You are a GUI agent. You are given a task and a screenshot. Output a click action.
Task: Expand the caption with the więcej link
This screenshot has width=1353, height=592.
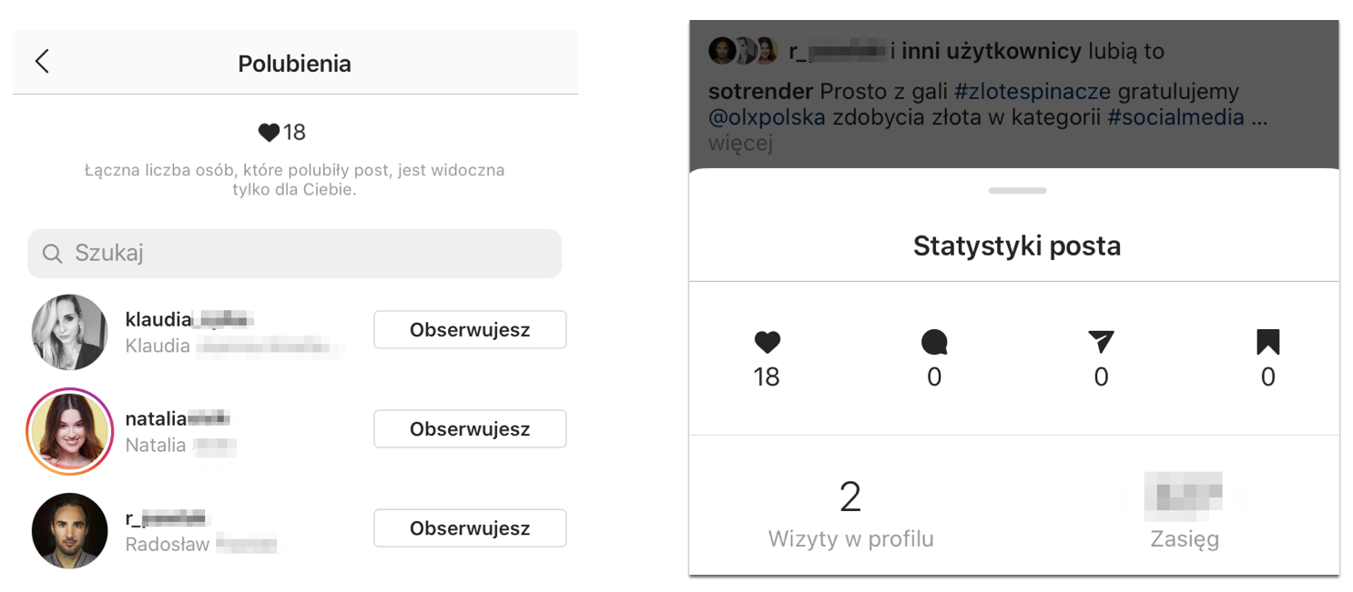(x=740, y=143)
